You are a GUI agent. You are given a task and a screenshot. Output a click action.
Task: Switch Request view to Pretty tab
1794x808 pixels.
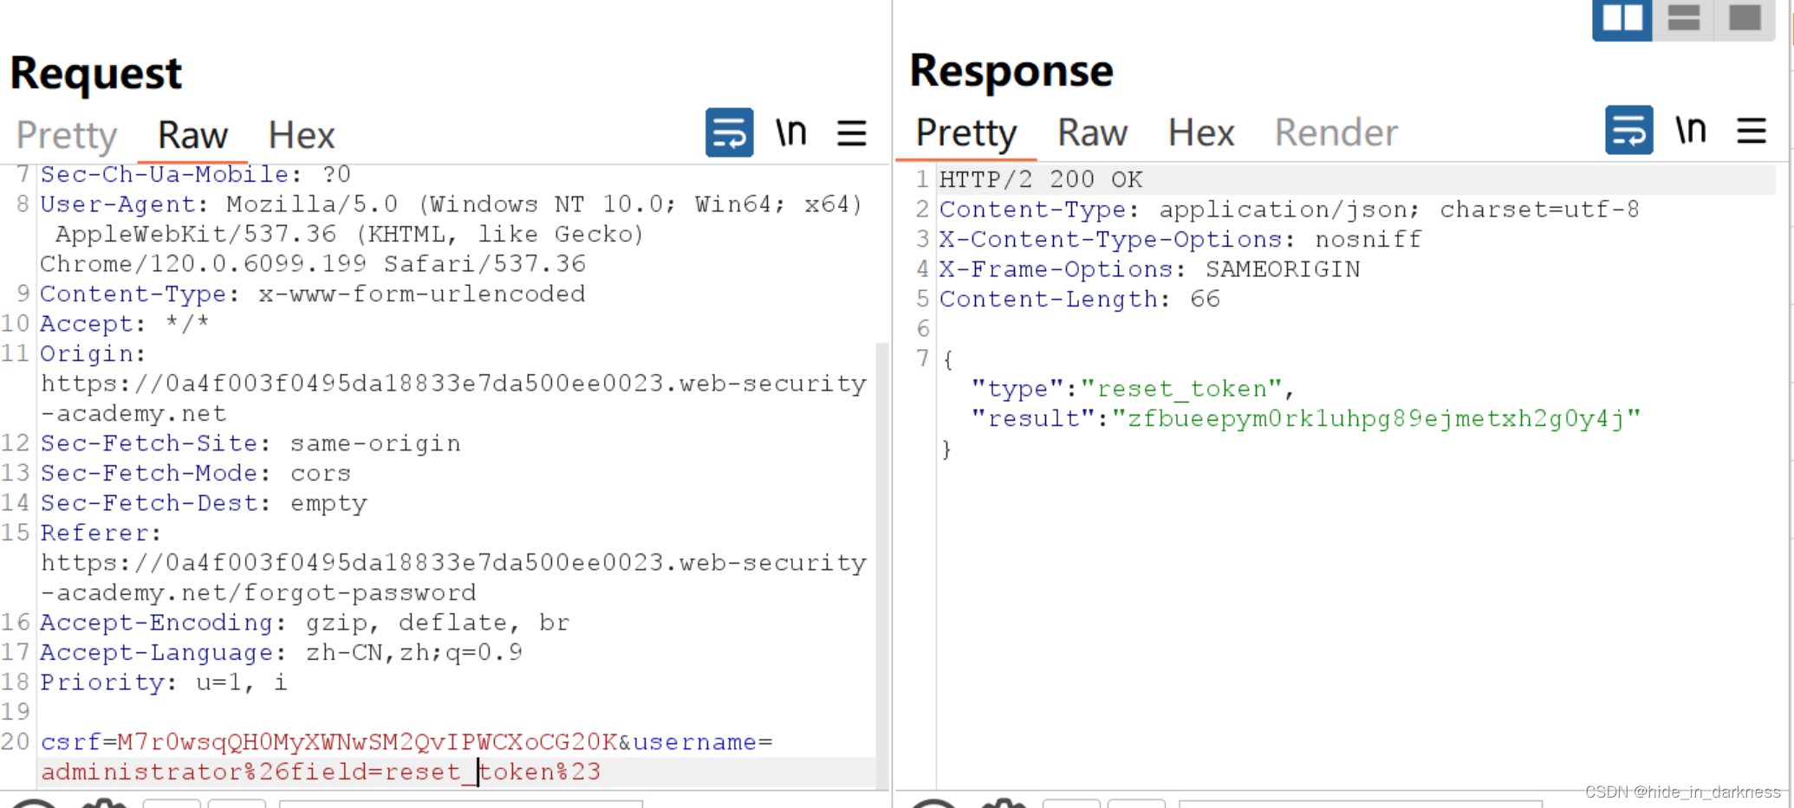[67, 135]
